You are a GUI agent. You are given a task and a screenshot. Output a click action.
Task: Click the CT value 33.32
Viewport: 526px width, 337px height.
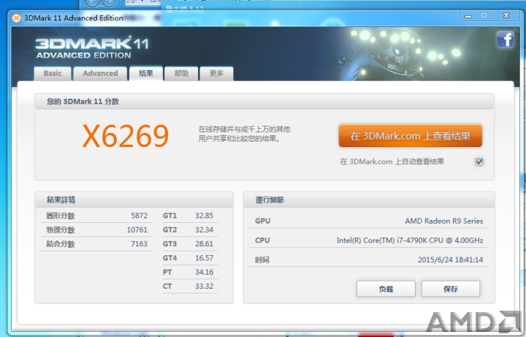click(x=205, y=286)
